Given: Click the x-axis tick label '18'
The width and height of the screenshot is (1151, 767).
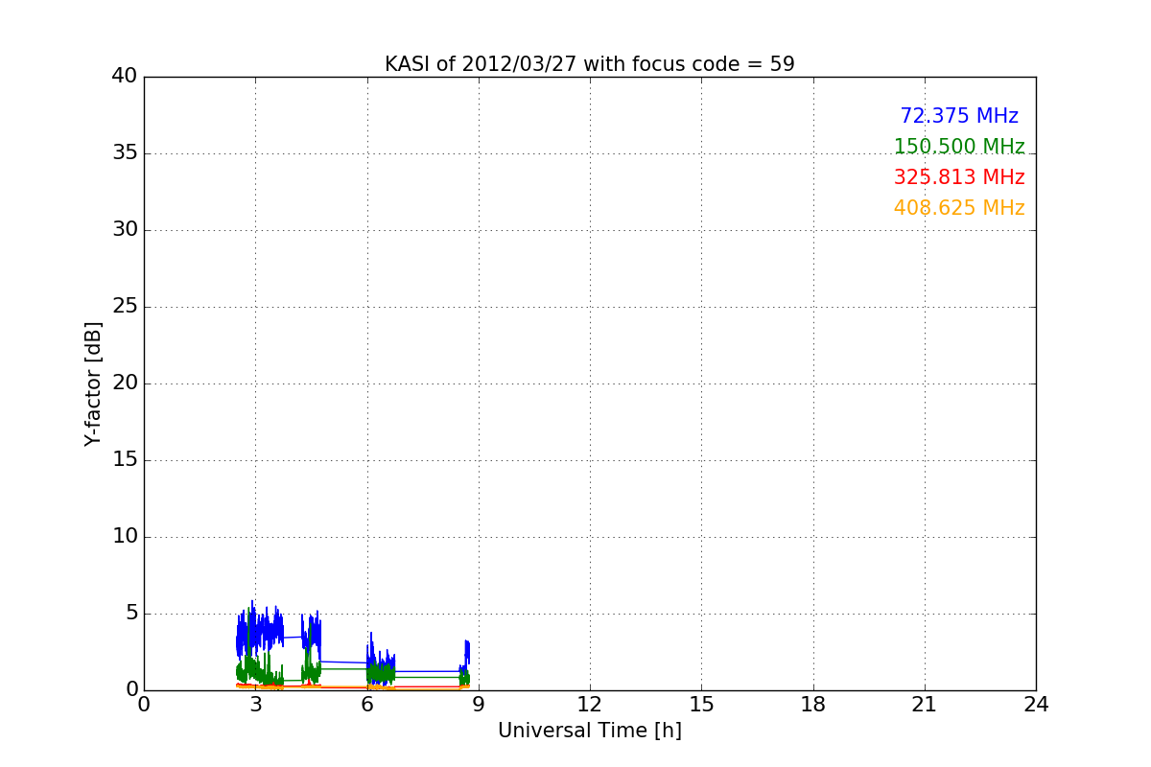Looking at the screenshot, I should [x=813, y=705].
